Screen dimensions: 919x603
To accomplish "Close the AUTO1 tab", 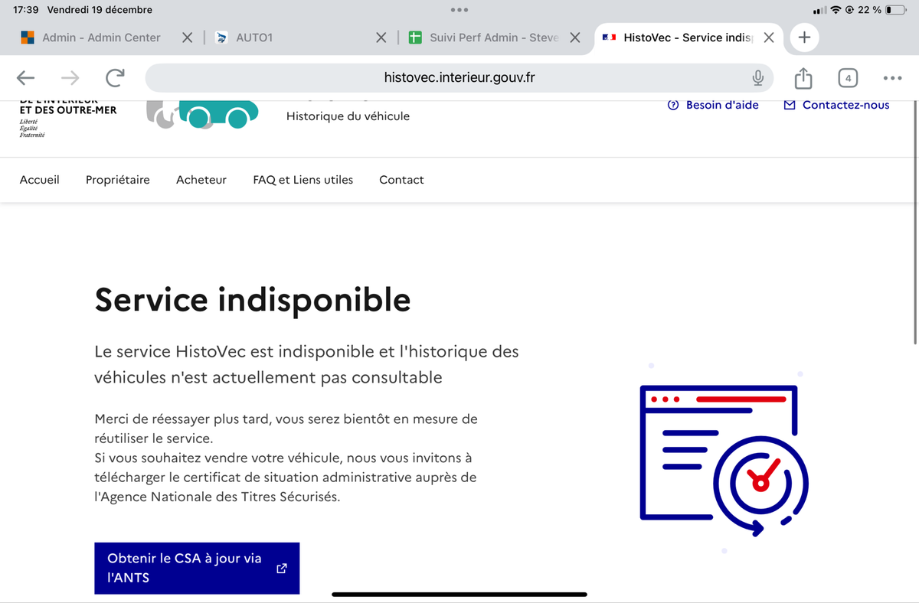I will [x=381, y=37].
